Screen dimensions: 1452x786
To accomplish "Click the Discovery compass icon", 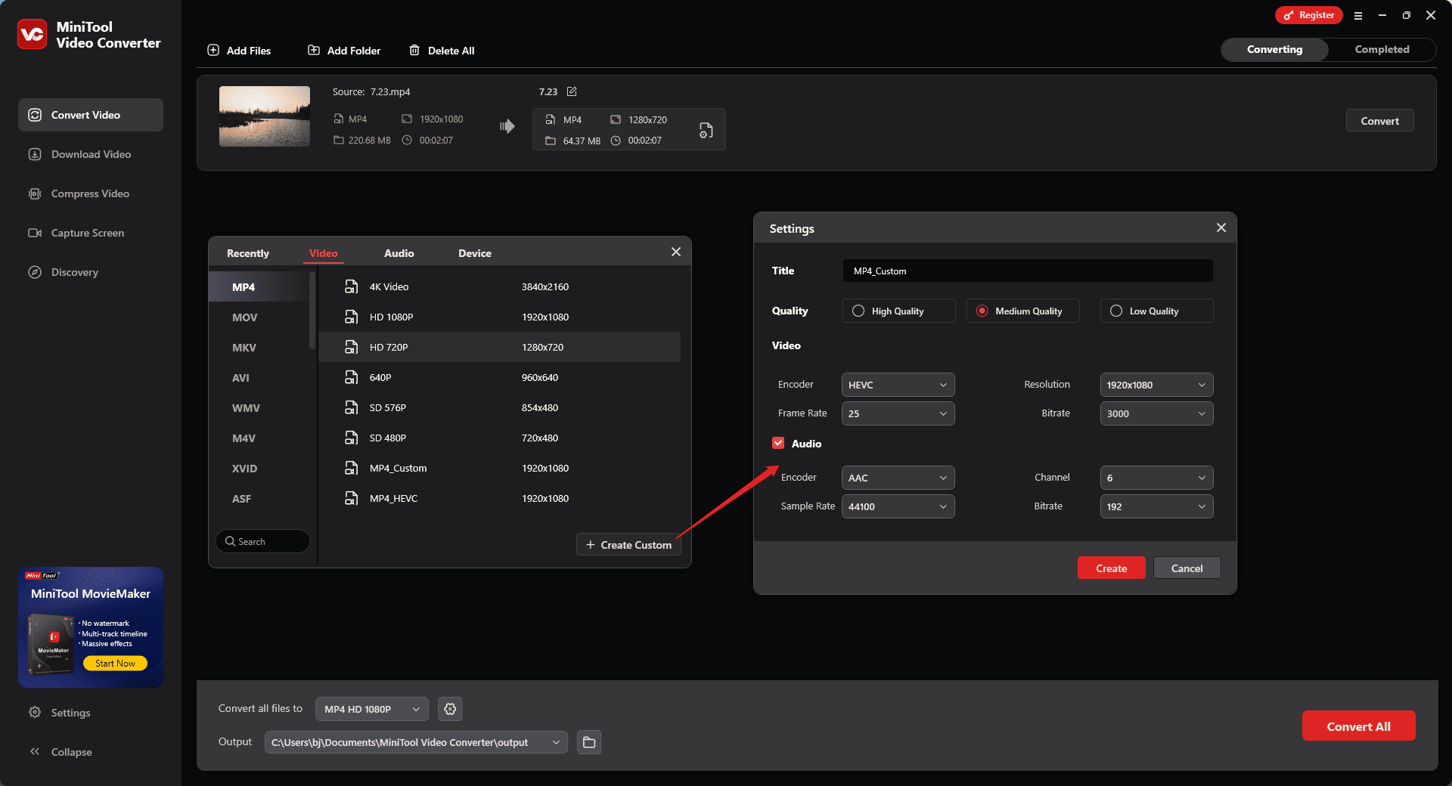I will point(35,272).
